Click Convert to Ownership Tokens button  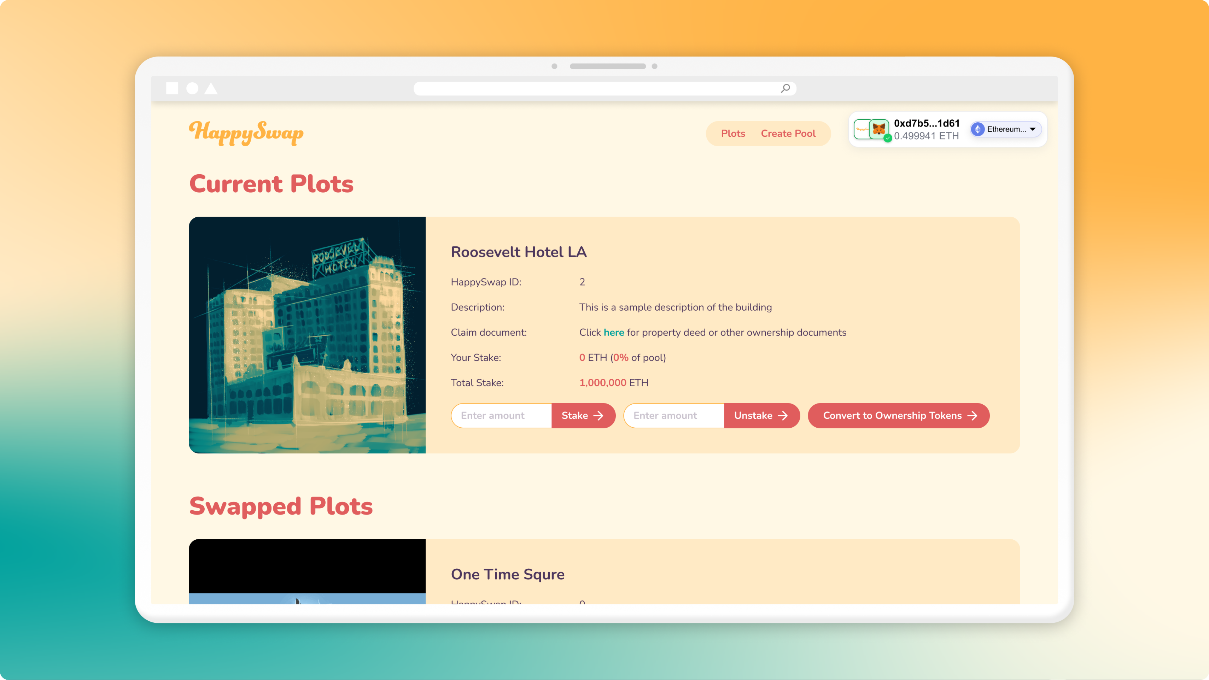(x=898, y=415)
